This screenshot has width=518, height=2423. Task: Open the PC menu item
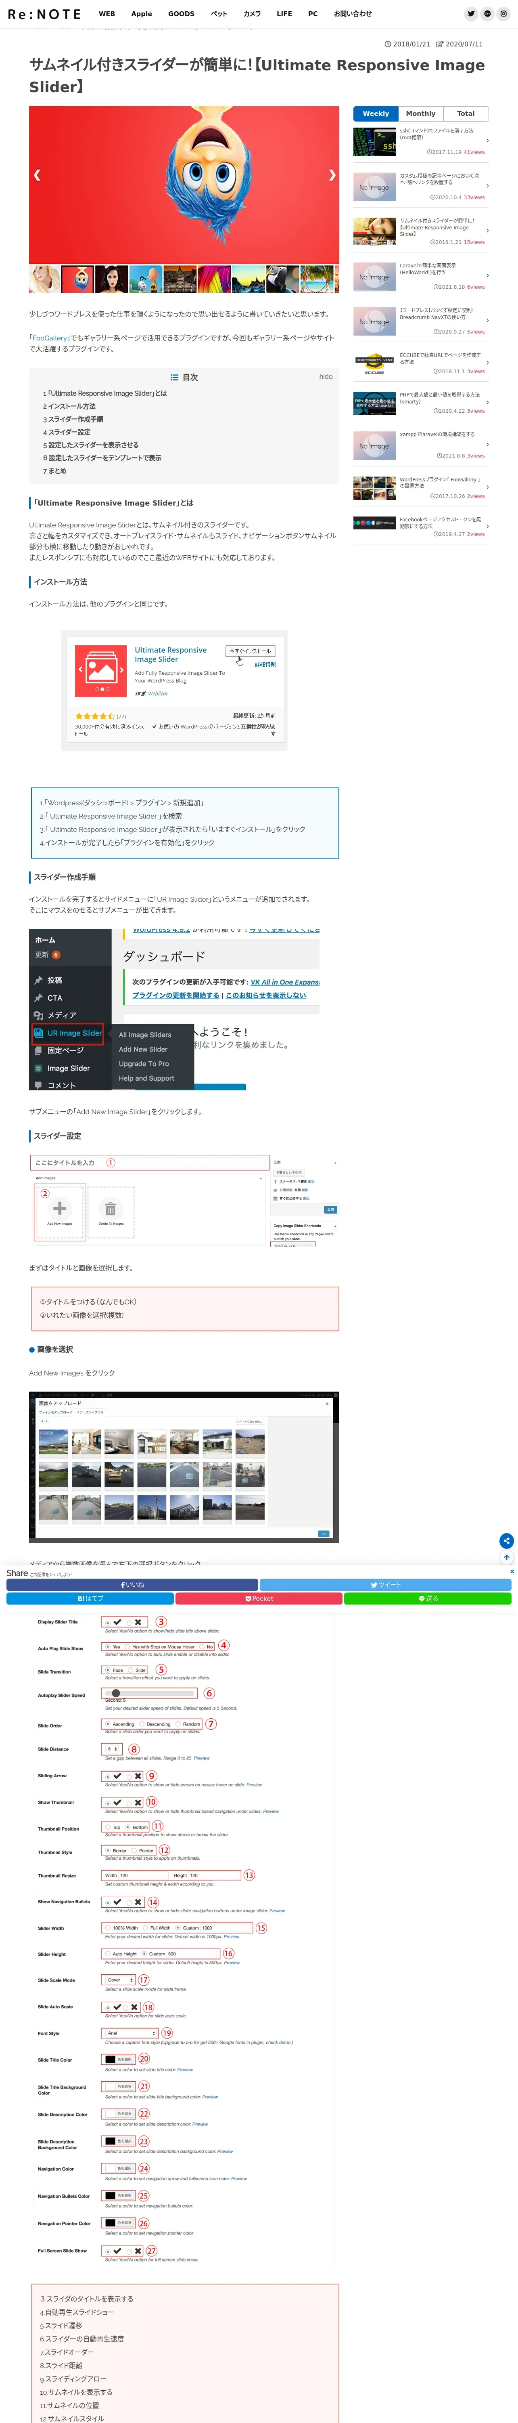pyautogui.click(x=313, y=14)
